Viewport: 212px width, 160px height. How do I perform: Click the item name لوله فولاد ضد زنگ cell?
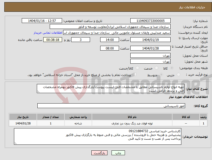[x=132, y=123]
